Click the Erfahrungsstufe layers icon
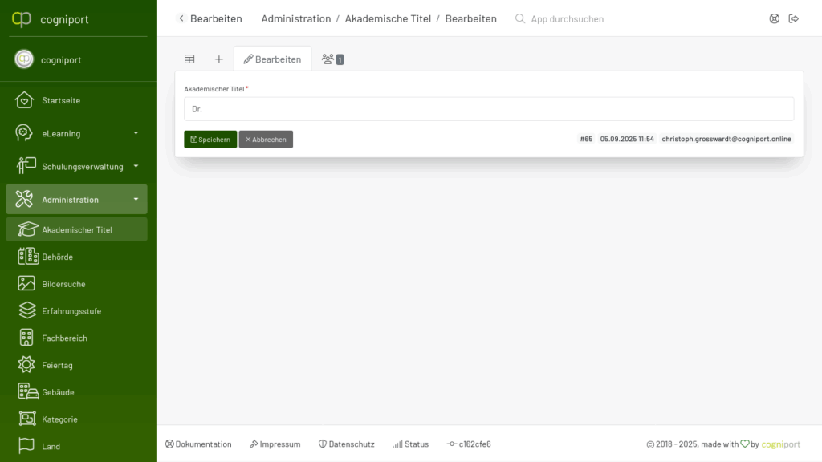This screenshot has width=822, height=462. pos(27,310)
